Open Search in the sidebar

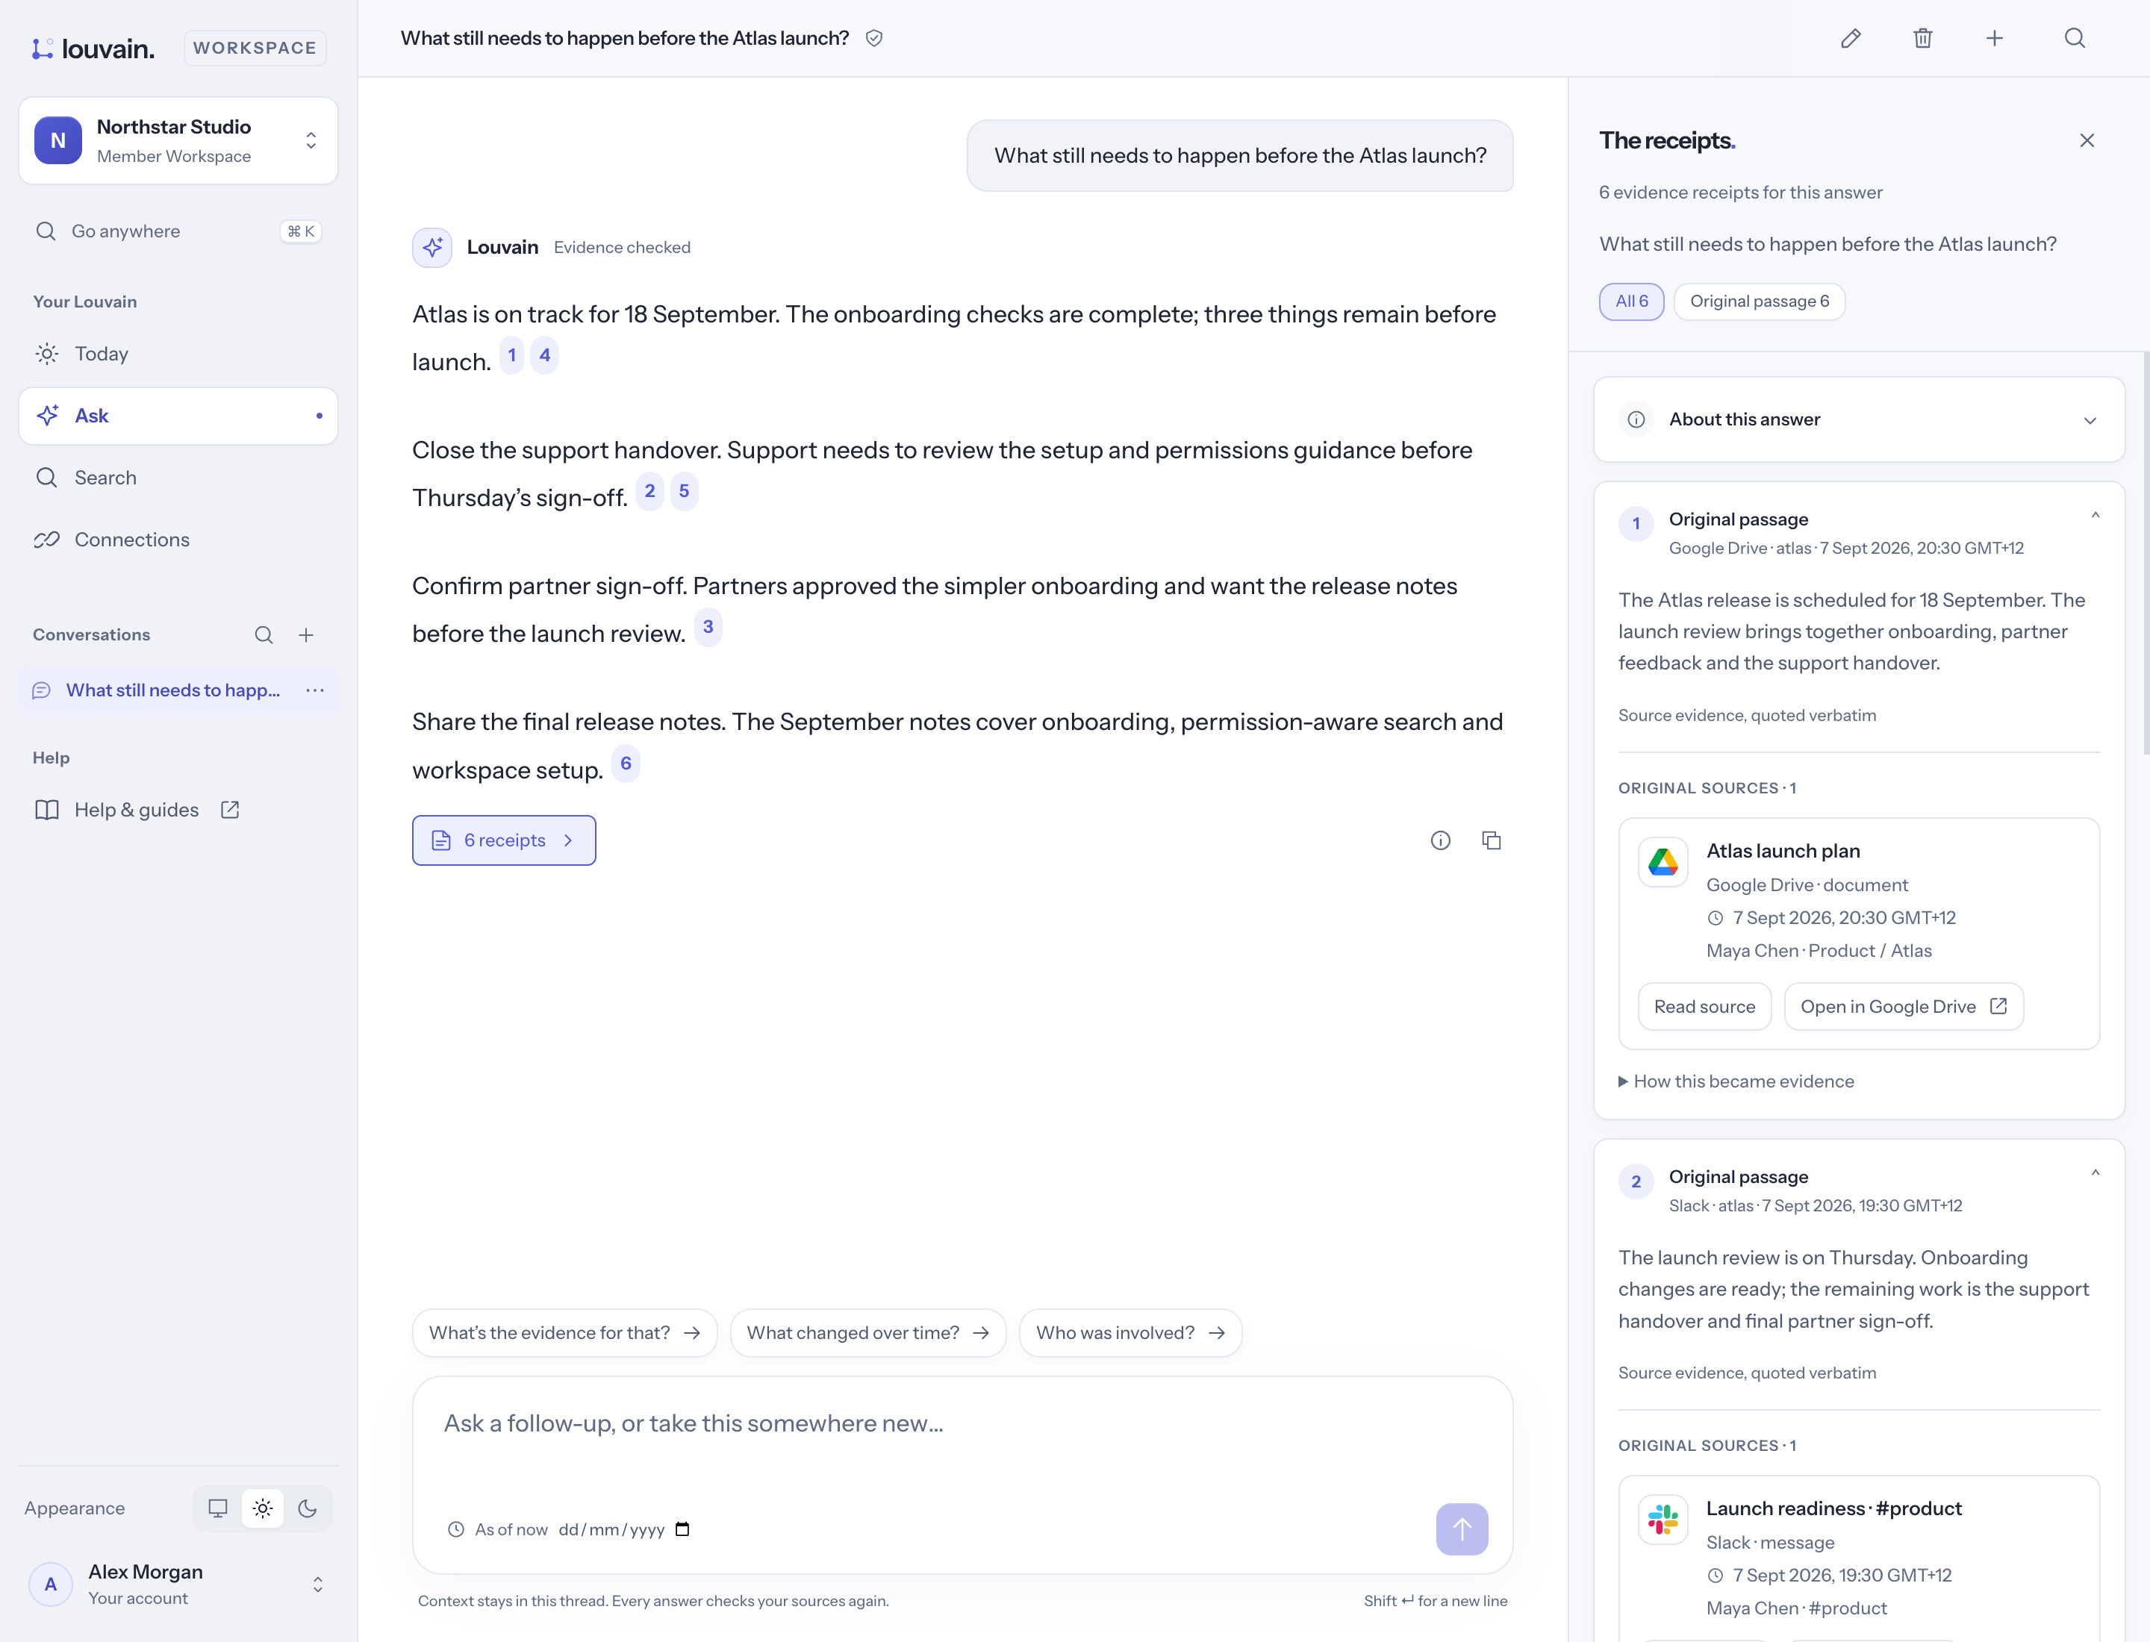click(178, 478)
